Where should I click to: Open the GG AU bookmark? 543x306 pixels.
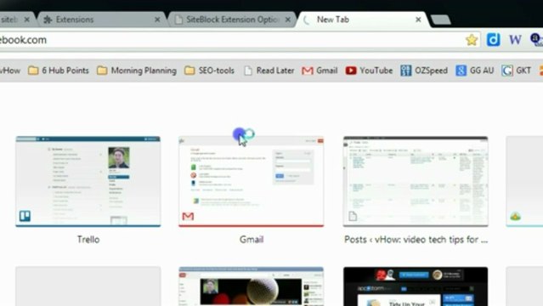coord(474,71)
